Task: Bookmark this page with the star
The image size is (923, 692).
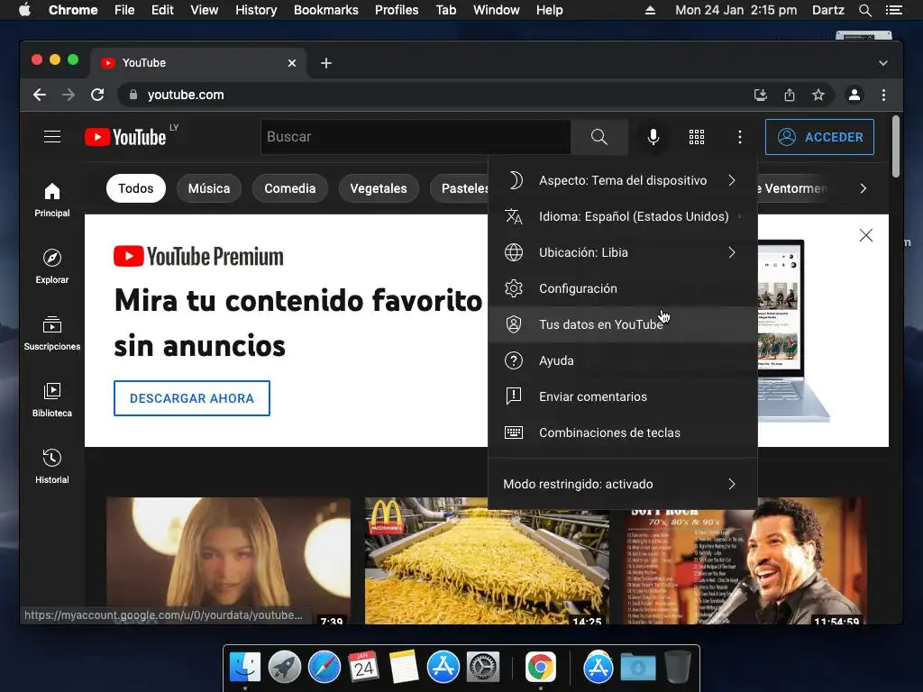Action: [x=818, y=95]
